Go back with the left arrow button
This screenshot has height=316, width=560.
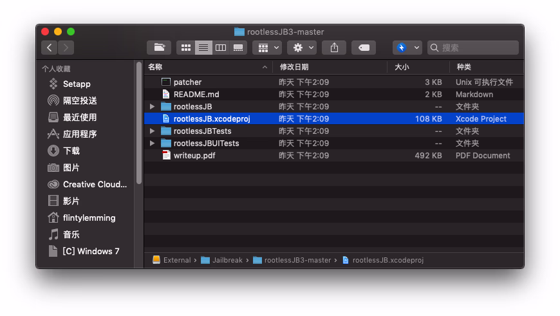(x=50, y=48)
